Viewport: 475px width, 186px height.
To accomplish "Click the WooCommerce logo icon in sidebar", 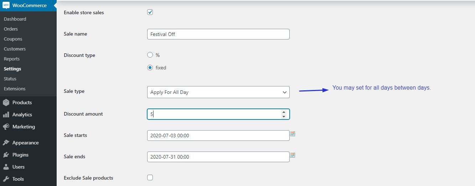I will tap(6, 6).
